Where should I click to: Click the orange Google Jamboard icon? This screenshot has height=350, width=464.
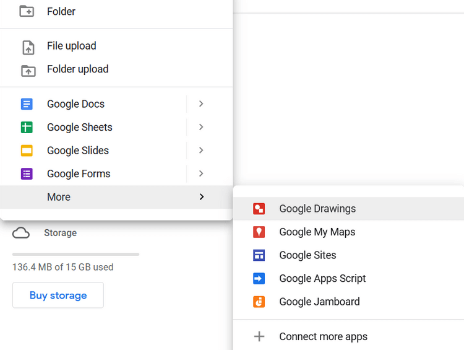tap(259, 302)
